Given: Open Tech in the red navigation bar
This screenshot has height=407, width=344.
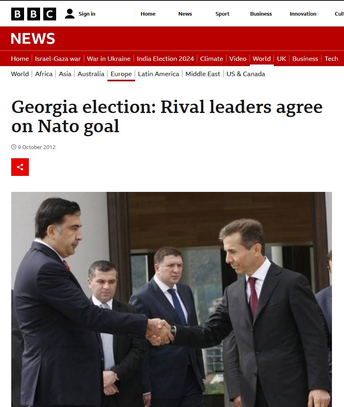Looking at the screenshot, I should click(x=331, y=58).
